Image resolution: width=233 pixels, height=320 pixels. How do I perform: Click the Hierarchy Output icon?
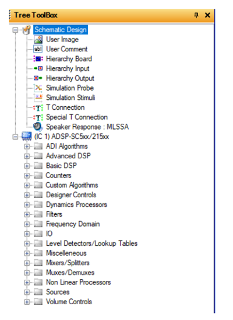click(38, 78)
